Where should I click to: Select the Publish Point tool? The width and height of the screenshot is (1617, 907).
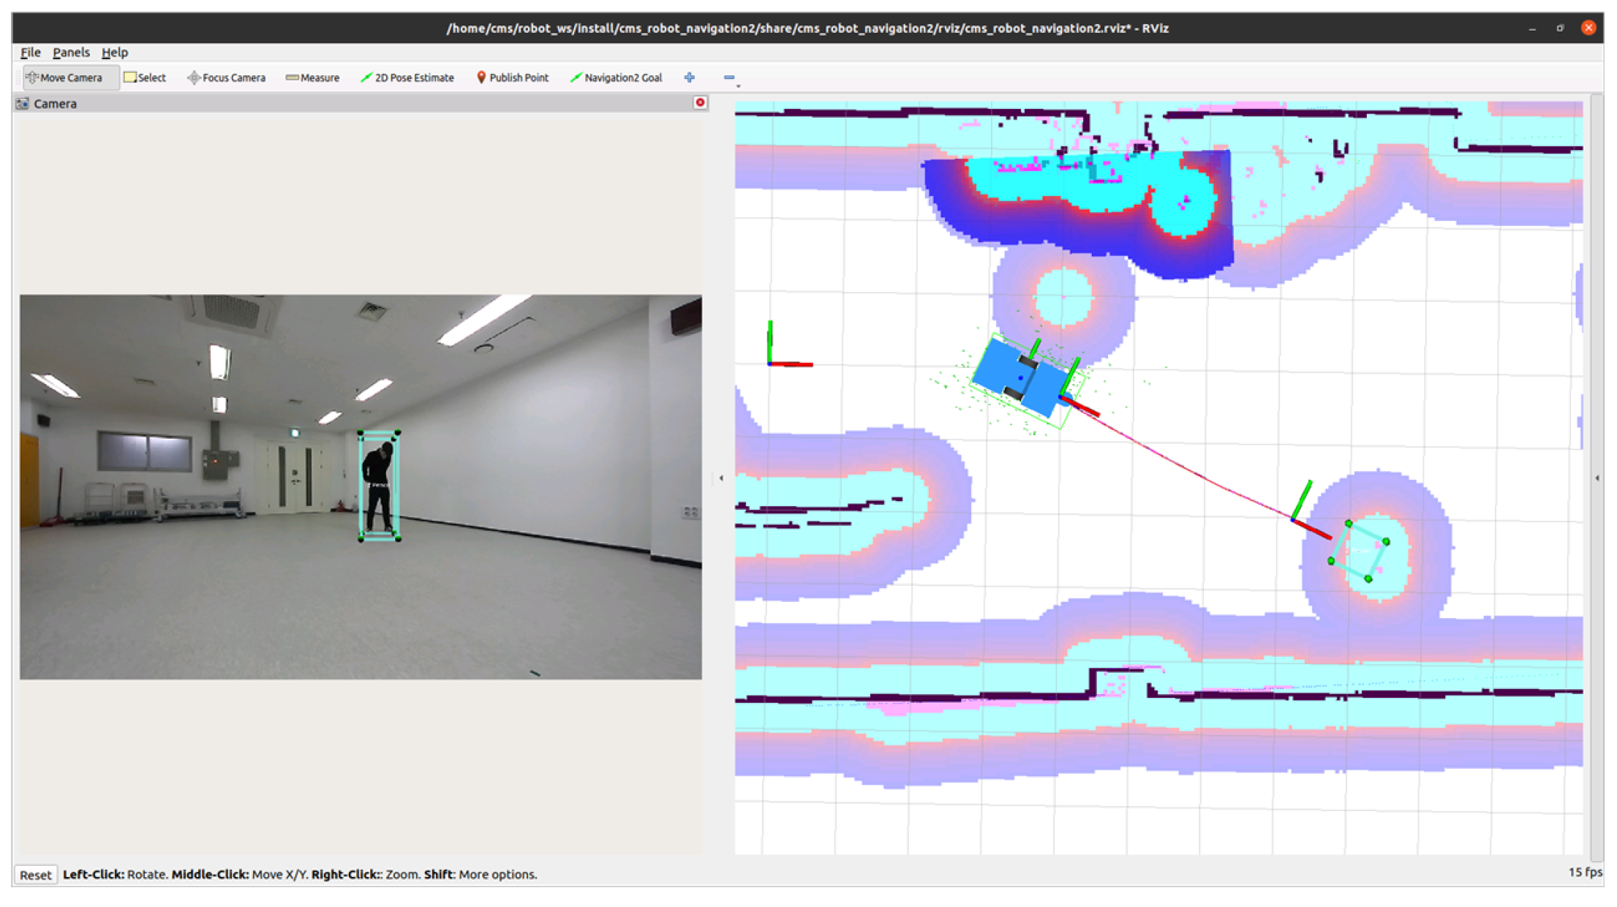click(512, 78)
